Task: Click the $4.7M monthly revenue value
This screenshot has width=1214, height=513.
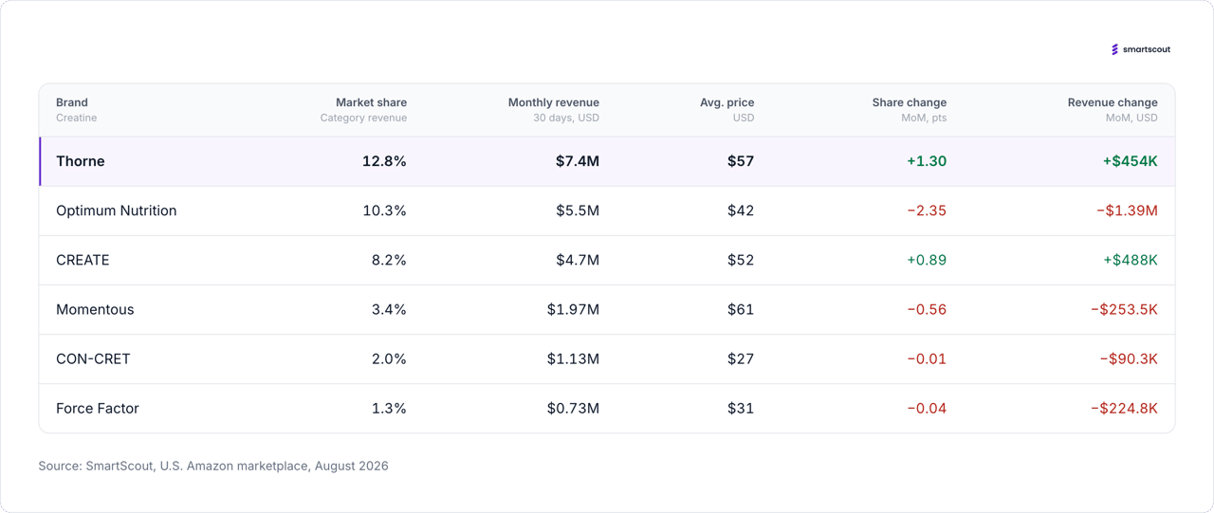Action: coord(578,260)
